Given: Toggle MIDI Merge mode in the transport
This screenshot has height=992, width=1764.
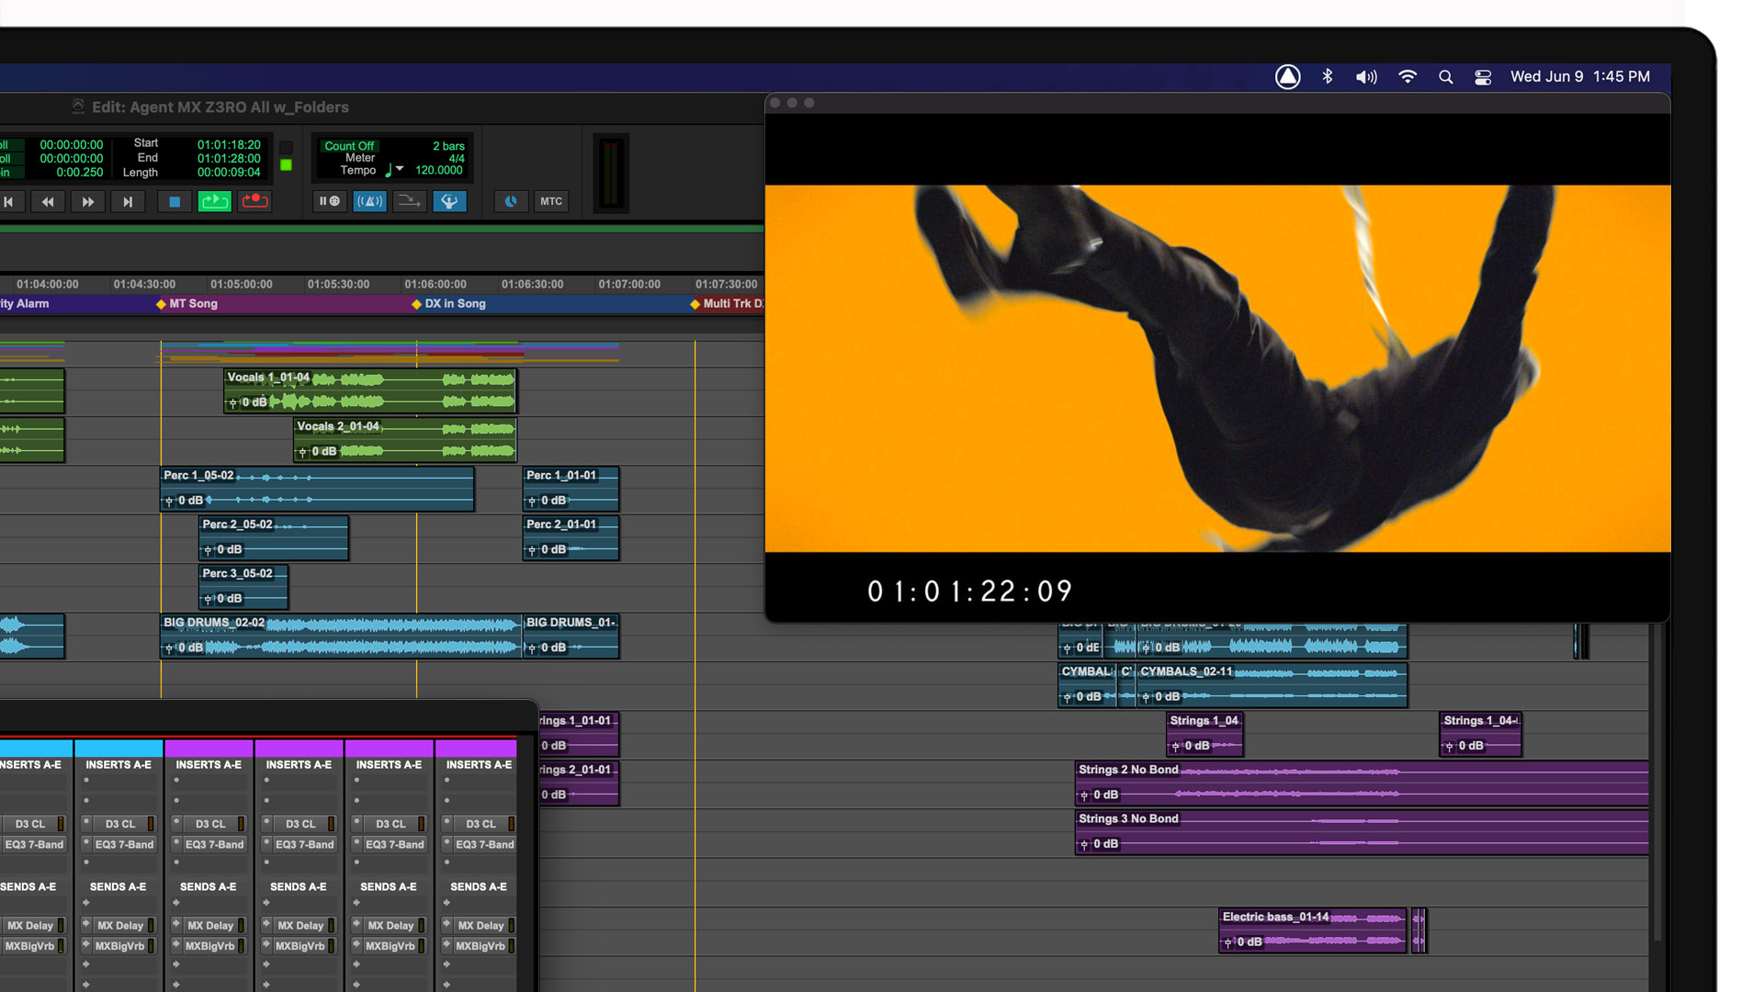Looking at the screenshot, I should pyautogui.click(x=409, y=201).
